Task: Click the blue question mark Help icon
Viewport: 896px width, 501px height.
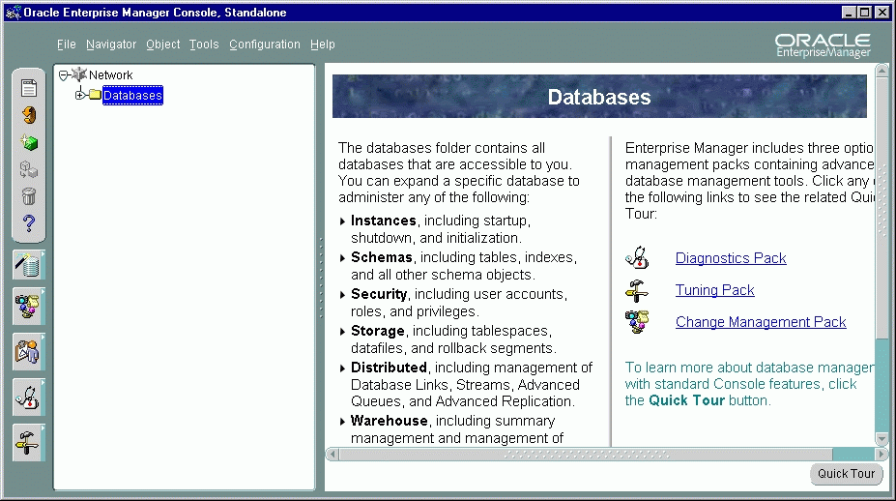Action: pos(29,224)
